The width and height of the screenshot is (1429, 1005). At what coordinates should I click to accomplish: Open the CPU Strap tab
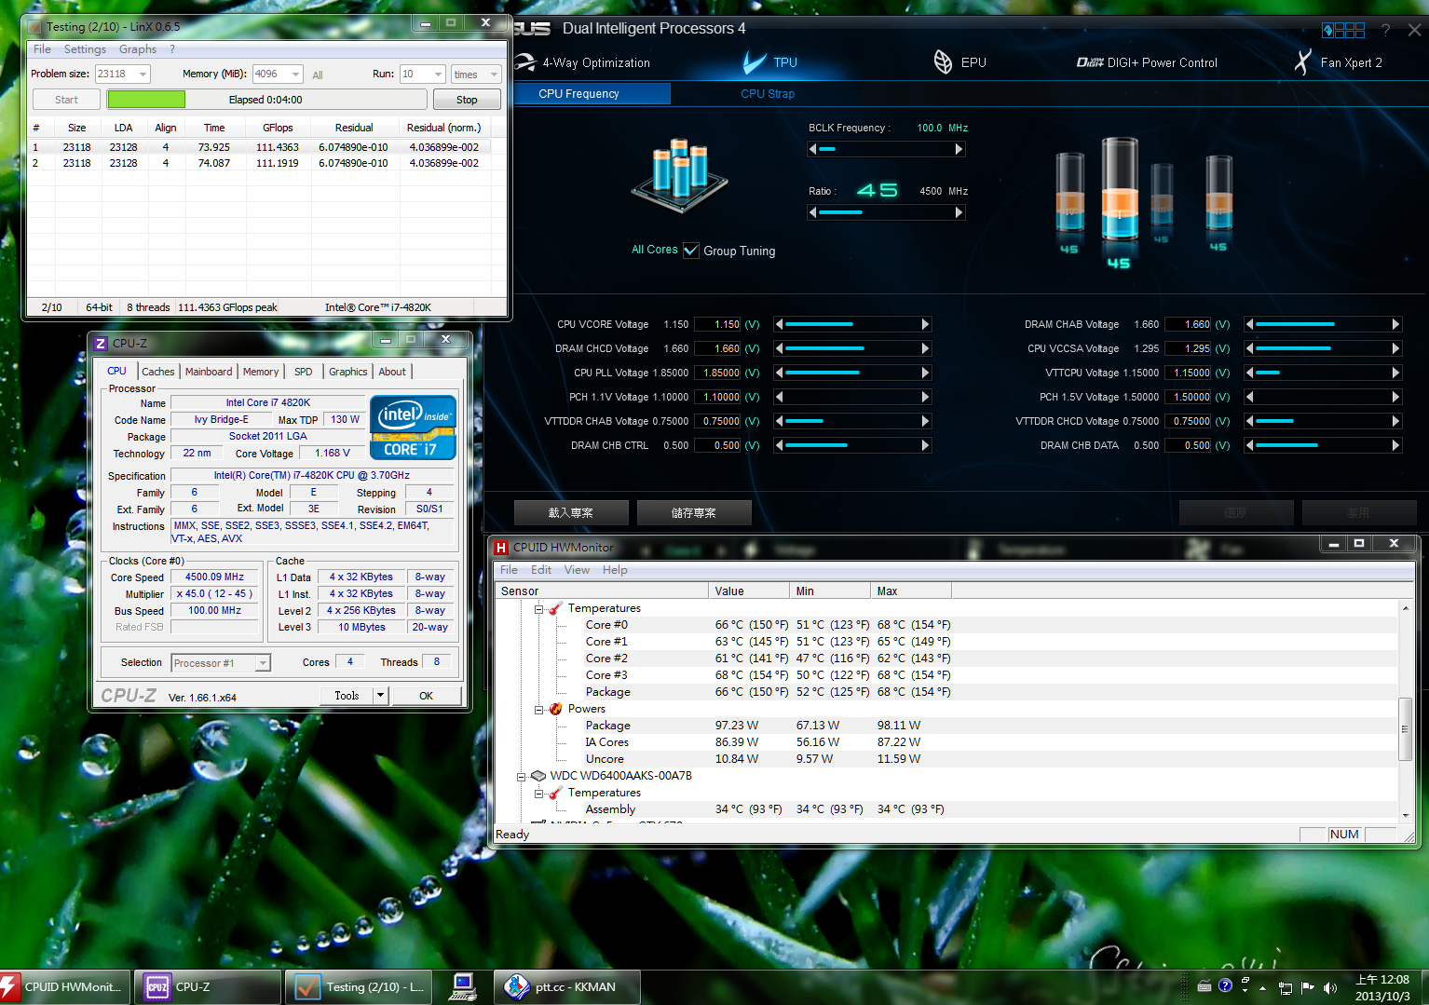[x=768, y=94]
